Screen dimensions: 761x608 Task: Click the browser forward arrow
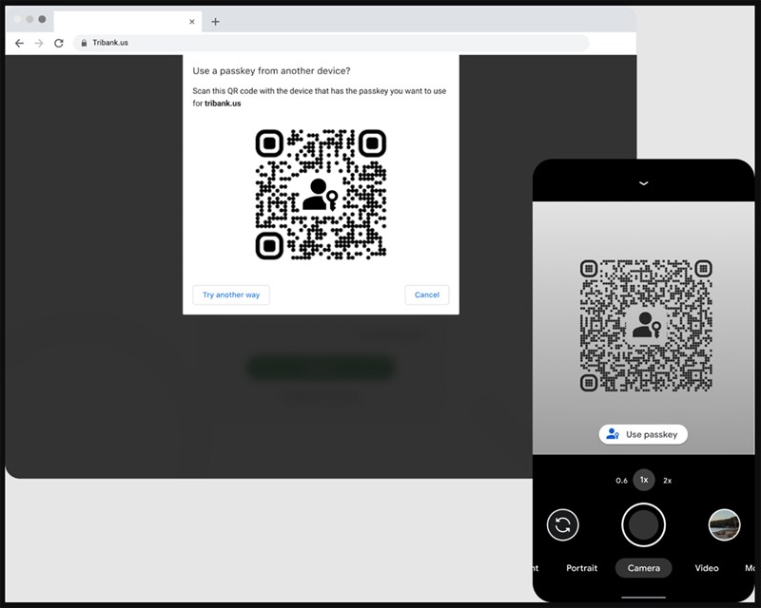[x=39, y=43]
